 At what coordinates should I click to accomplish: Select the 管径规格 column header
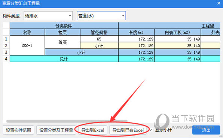(99, 32)
